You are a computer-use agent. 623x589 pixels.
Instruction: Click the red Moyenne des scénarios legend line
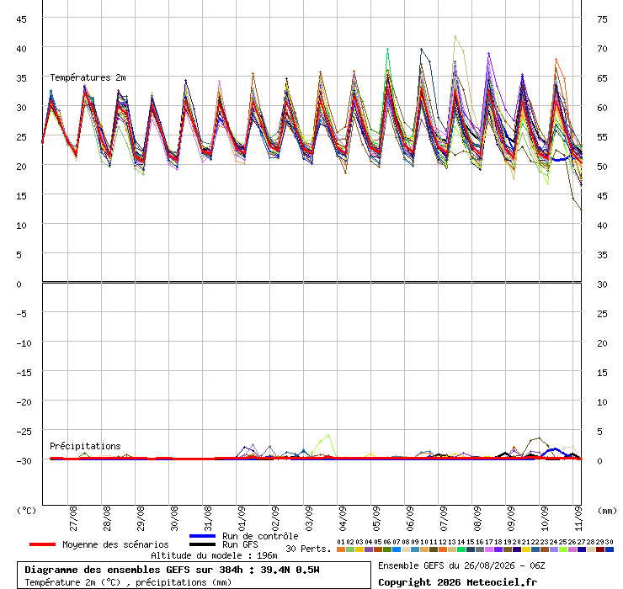coord(42,544)
